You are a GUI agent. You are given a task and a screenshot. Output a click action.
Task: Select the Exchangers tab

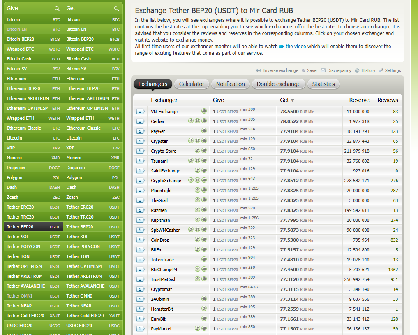[153, 84]
